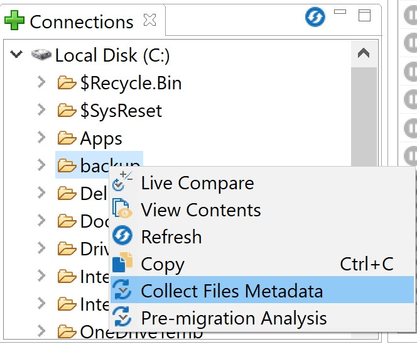Switch to the Connections tab
The height and width of the screenshot is (344, 417).
coord(81,21)
